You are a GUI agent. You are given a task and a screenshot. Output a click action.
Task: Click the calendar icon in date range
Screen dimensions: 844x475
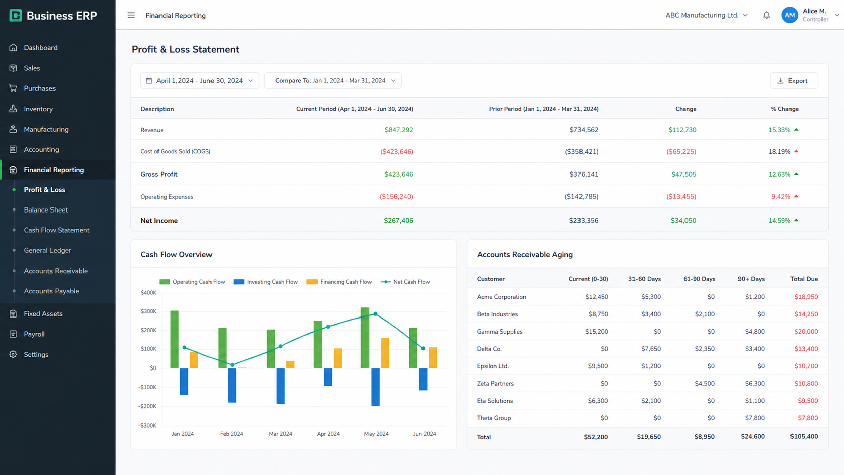click(x=149, y=81)
